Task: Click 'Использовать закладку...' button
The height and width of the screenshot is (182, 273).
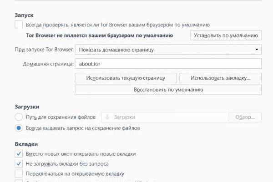Action: (220, 78)
